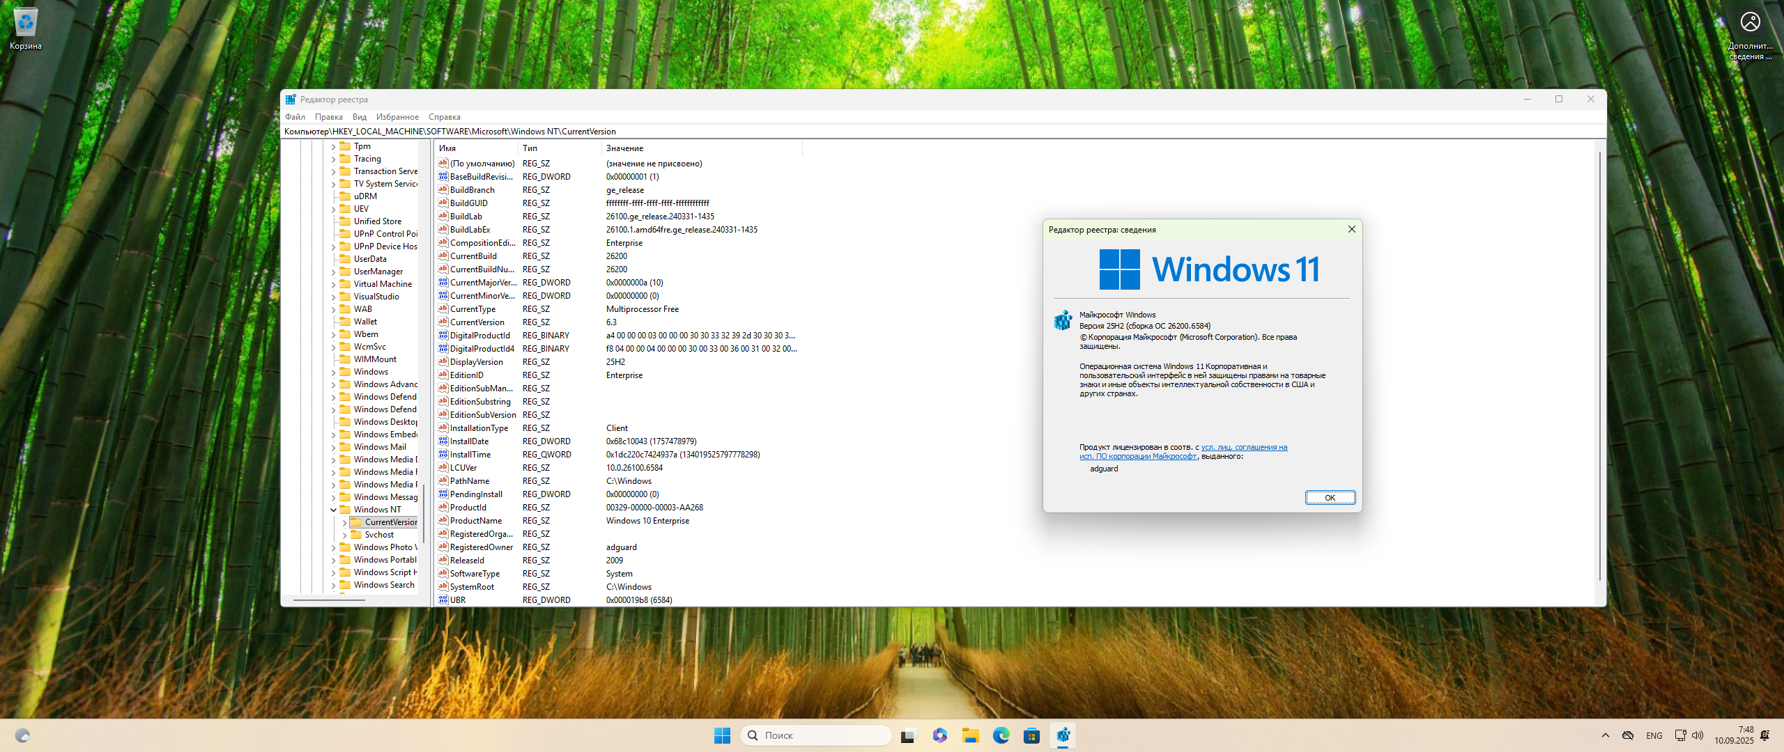Select the DisplayVersion value row

click(x=619, y=362)
